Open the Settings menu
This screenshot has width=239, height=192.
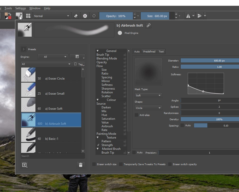coord(20,8)
